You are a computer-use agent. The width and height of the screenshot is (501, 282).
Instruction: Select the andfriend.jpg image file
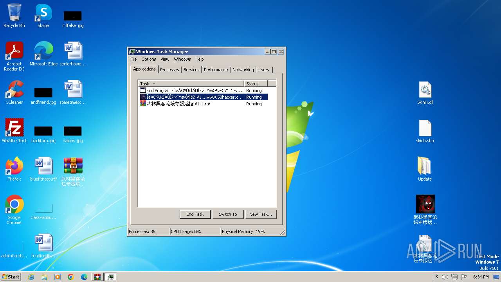(x=43, y=96)
